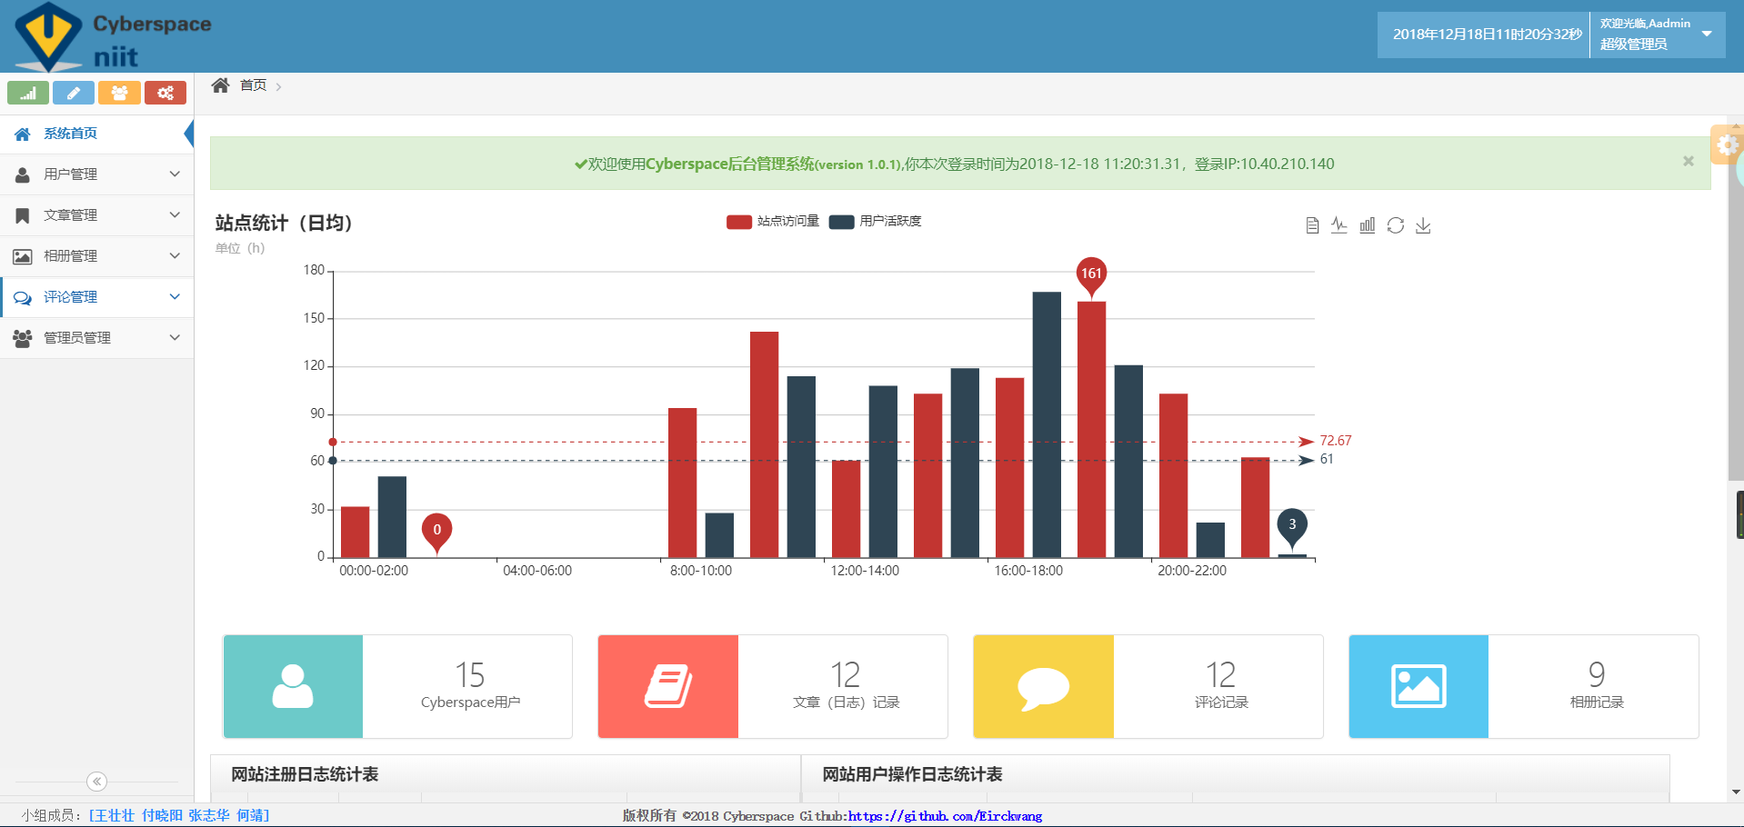Click the scrollbar down arrow

tap(1736, 792)
